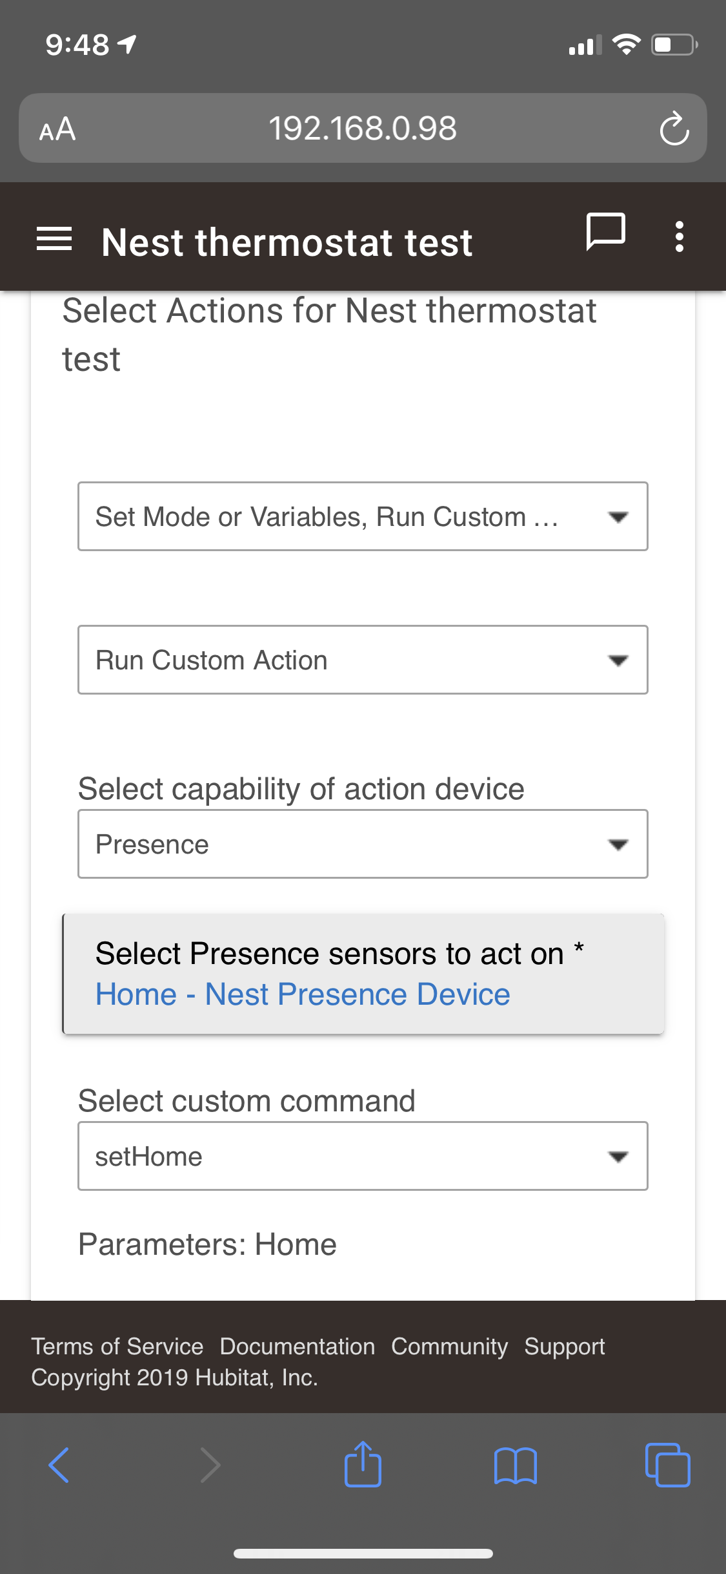Open the Presence capability dropdown
Screen dimensions: 726x1574
(363, 844)
